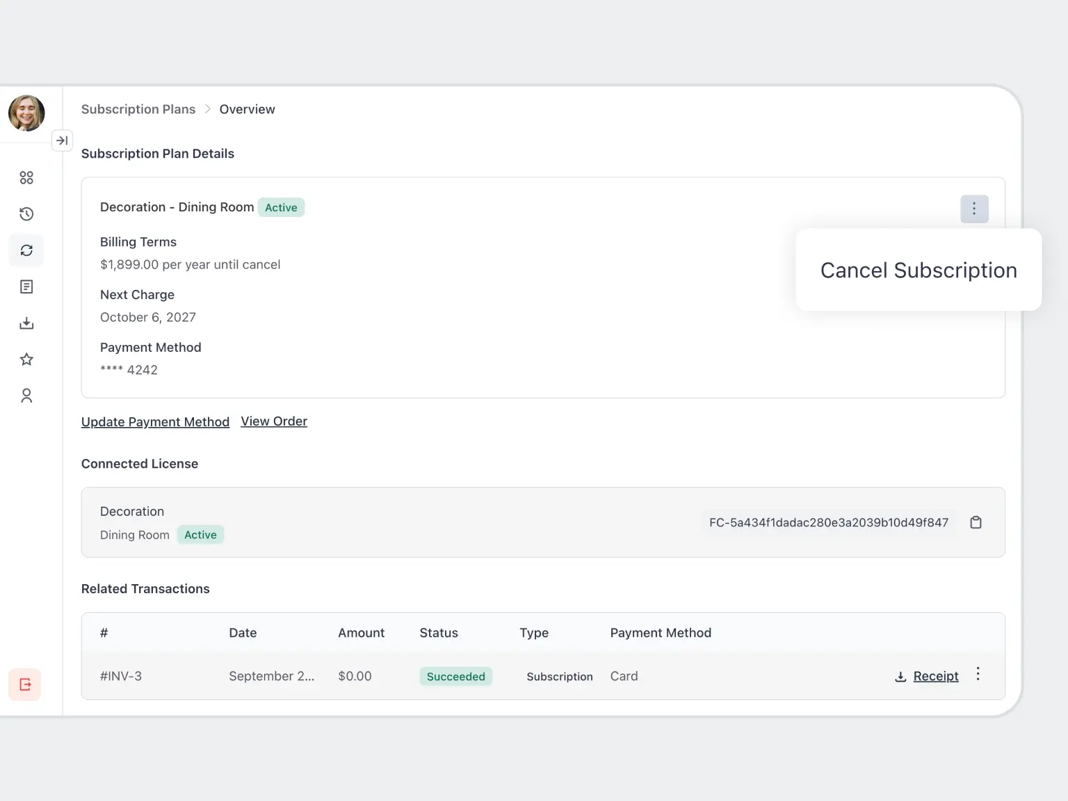The height and width of the screenshot is (801, 1068).
Task: Select the subscriptions refresh icon in sidebar
Action: click(x=26, y=250)
